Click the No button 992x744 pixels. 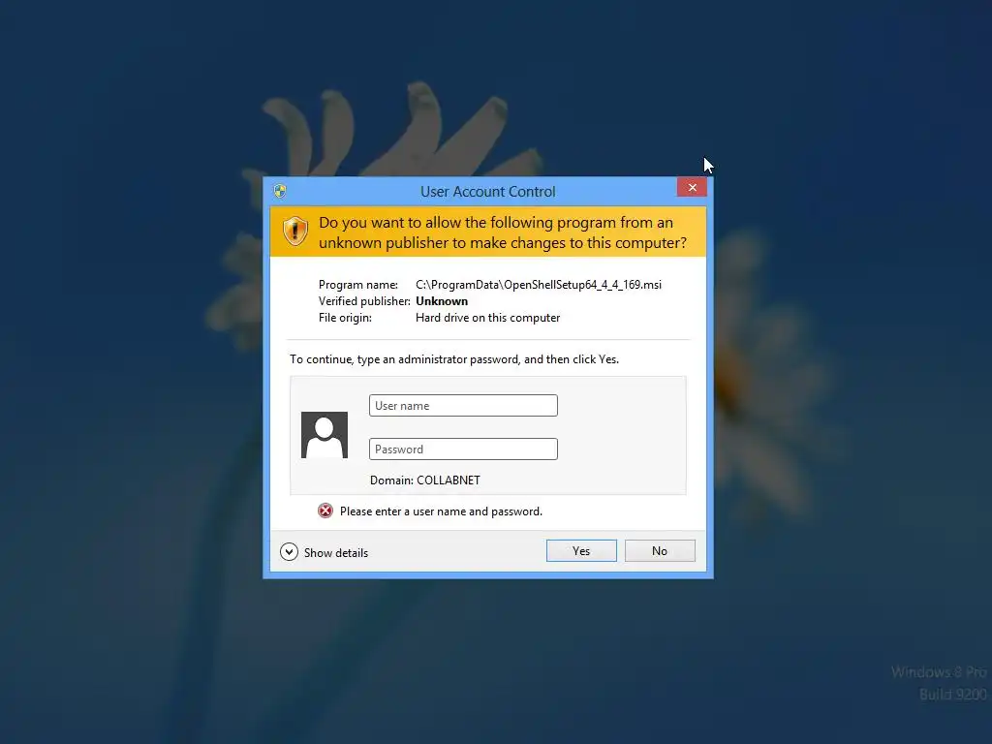(x=660, y=550)
